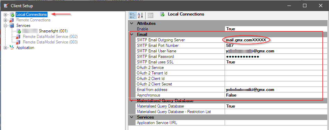Screen dimensions: 329x130
Task: Collapse the Services property category
Action: point(132,117)
